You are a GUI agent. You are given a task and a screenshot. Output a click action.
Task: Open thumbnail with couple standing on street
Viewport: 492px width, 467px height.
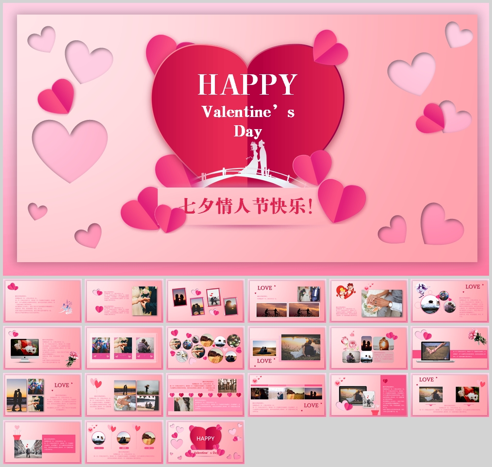coord(43,442)
